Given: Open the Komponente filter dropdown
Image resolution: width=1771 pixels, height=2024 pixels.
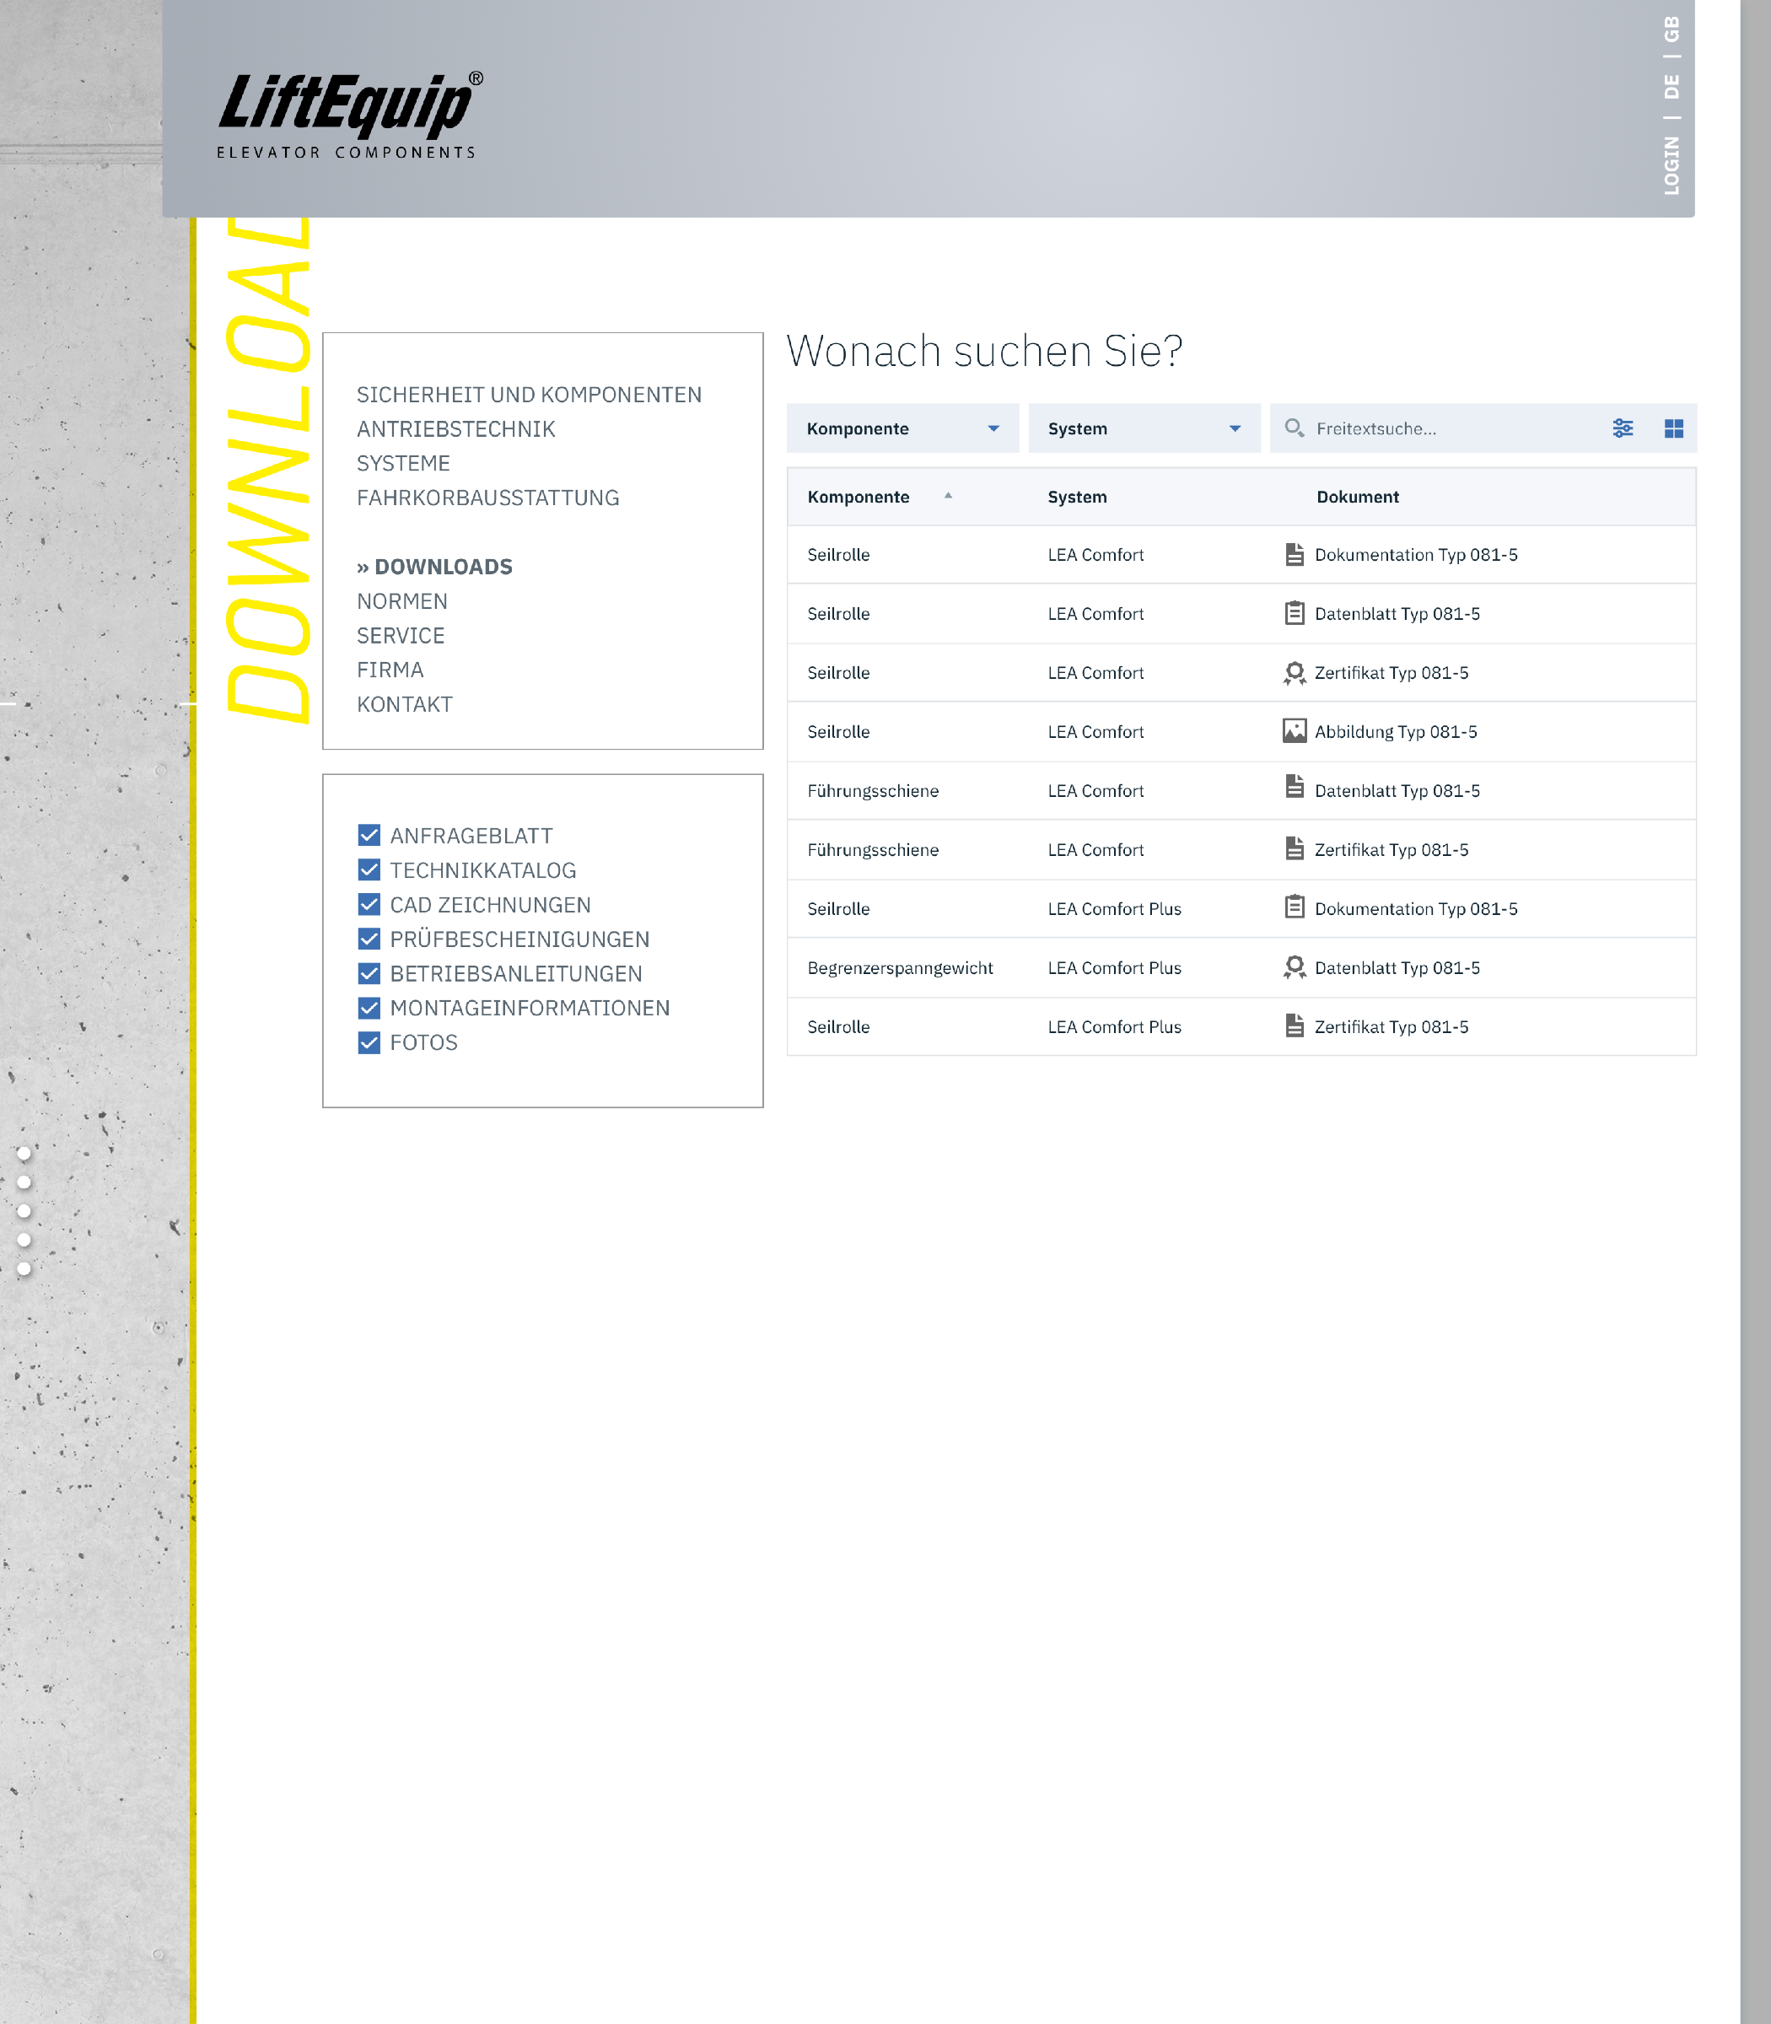Looking at the screenshot, I should tap(902, 428).
